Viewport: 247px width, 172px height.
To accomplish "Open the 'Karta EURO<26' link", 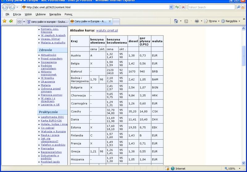I will (51, 120).
